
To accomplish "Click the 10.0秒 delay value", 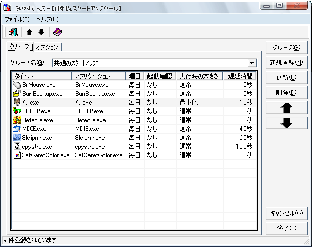I will click(x=244, y=147).
